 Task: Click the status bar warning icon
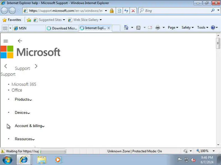click(x=3, y=151)
